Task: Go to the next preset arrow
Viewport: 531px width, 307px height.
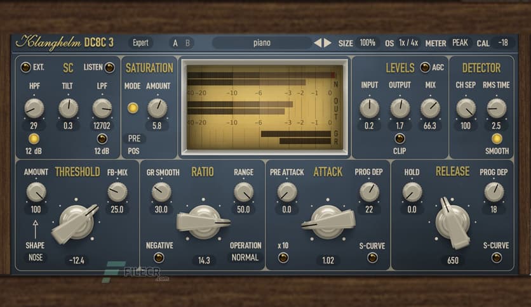Action: [x=328, y=43]
